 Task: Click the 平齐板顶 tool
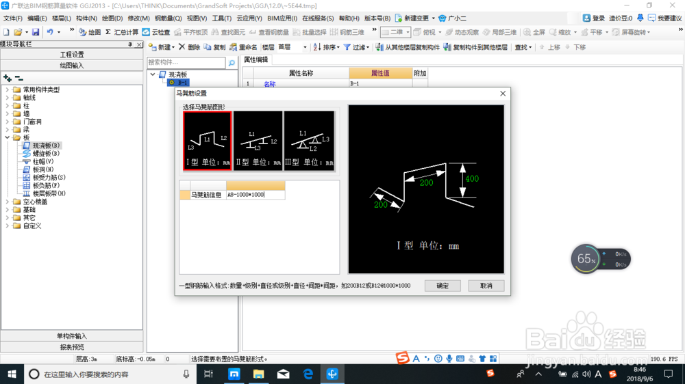coord(191,32)
